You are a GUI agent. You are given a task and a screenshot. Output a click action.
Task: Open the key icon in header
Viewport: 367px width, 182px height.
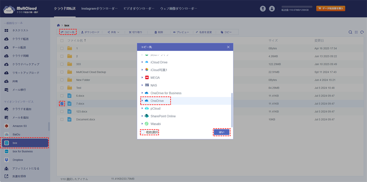click(x=263, y=9)
